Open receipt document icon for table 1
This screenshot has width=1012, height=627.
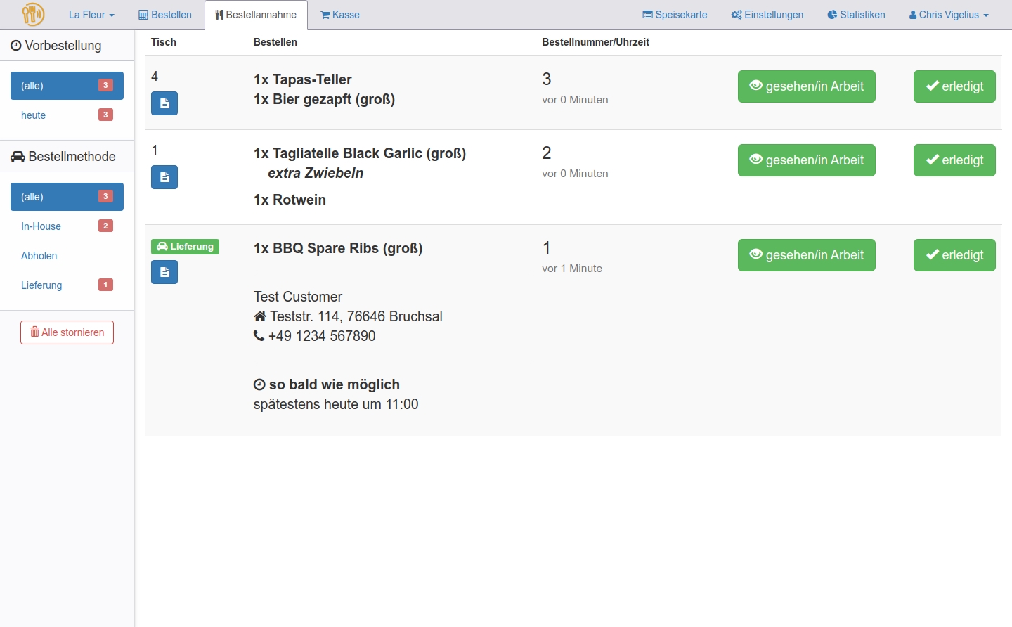pos(164,177)
